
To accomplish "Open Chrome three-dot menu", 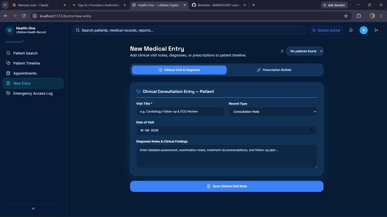I will [x=381, y=16].
